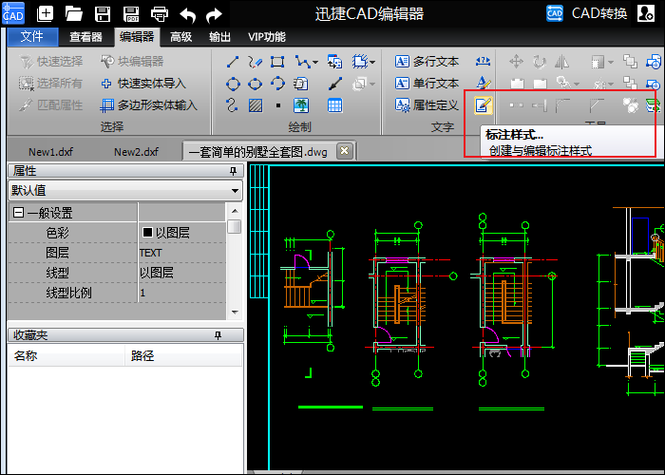Insert a table with the grid icon
665x475 pixels.
coord(335,105)
